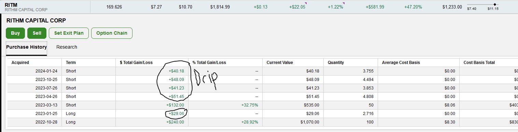Switch to the Research tab
Screen dimensions: 518x132
(67, 47)
